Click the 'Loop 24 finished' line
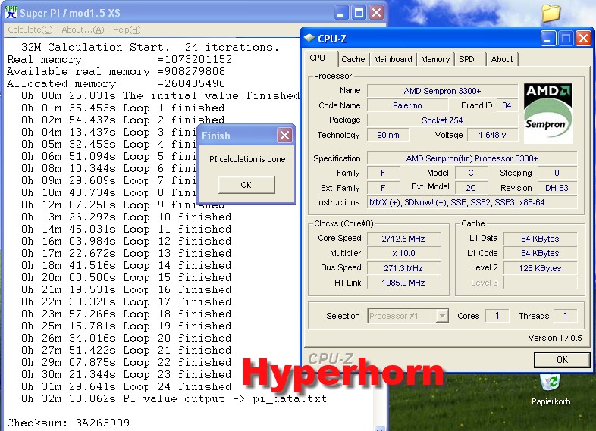 127,386
